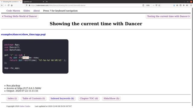Screen dimensions: 193x108
Task: Click the Index (i) button
Action: click(12, 98)
